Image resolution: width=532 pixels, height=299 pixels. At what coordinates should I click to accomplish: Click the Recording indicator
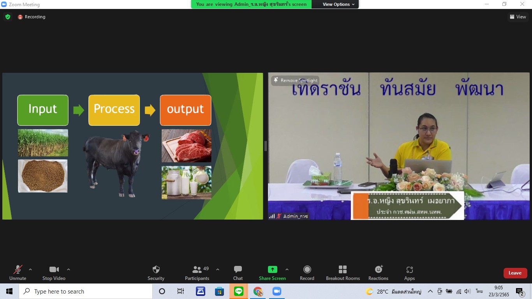tap(32, 17)
